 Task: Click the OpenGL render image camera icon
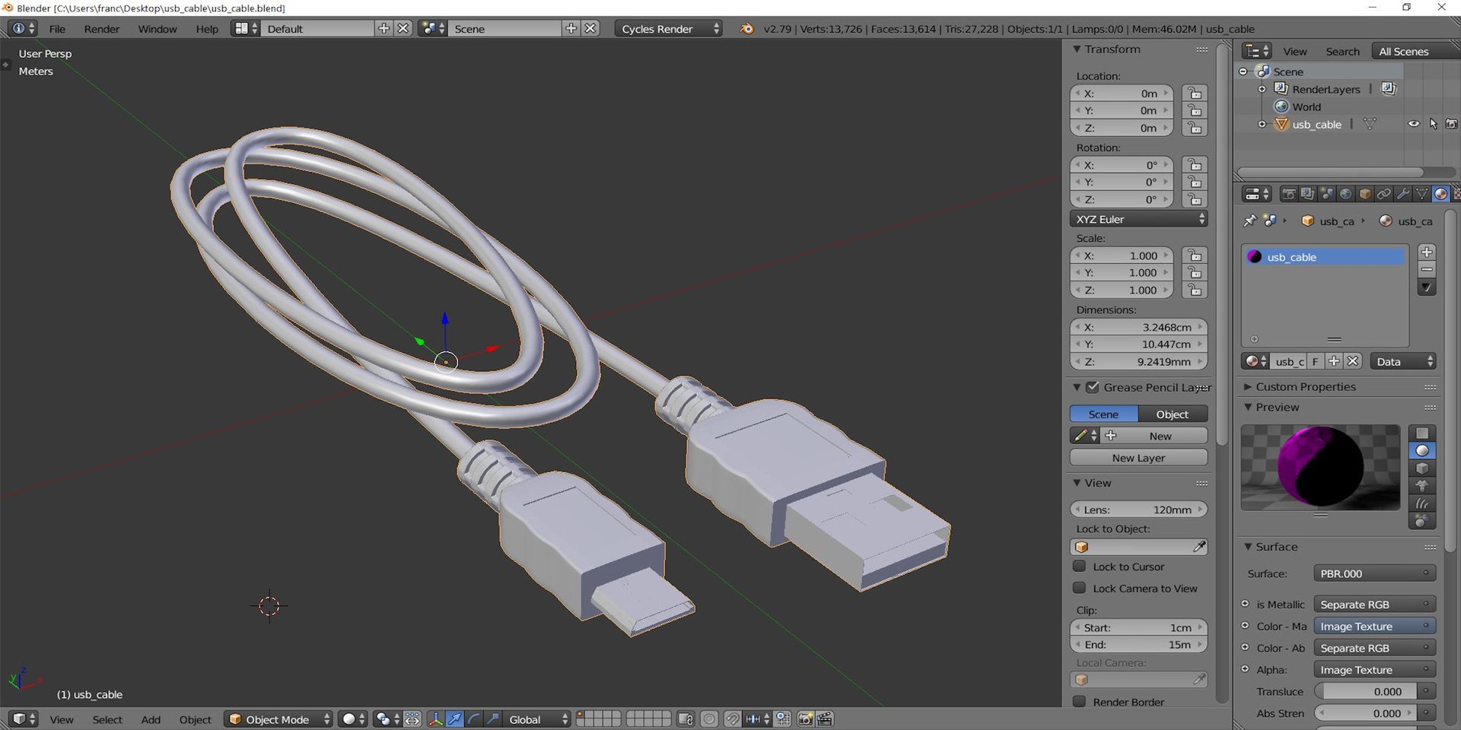pos(806,719)
